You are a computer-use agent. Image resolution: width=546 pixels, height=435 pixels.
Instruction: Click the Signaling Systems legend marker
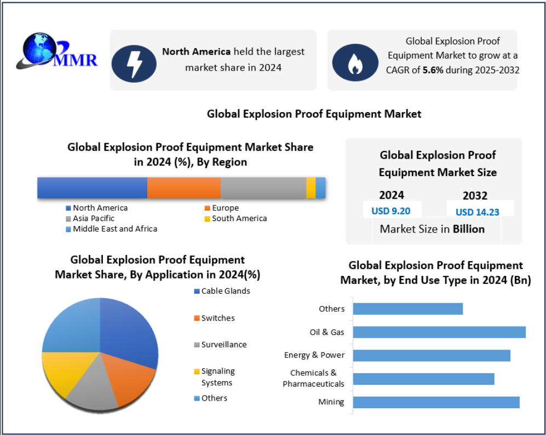tap(197, 372)
